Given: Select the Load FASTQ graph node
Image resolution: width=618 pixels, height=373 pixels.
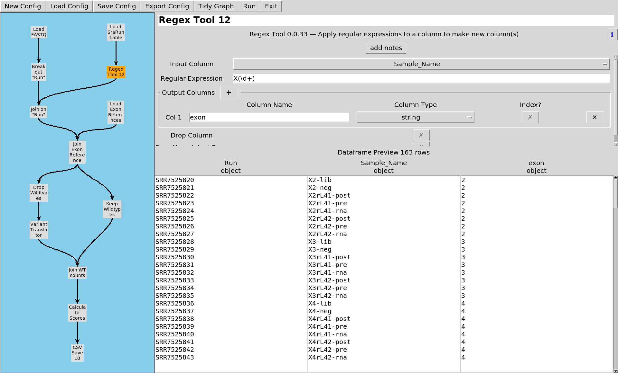Looking at the screenshot, I should click(x=39, y=32).
